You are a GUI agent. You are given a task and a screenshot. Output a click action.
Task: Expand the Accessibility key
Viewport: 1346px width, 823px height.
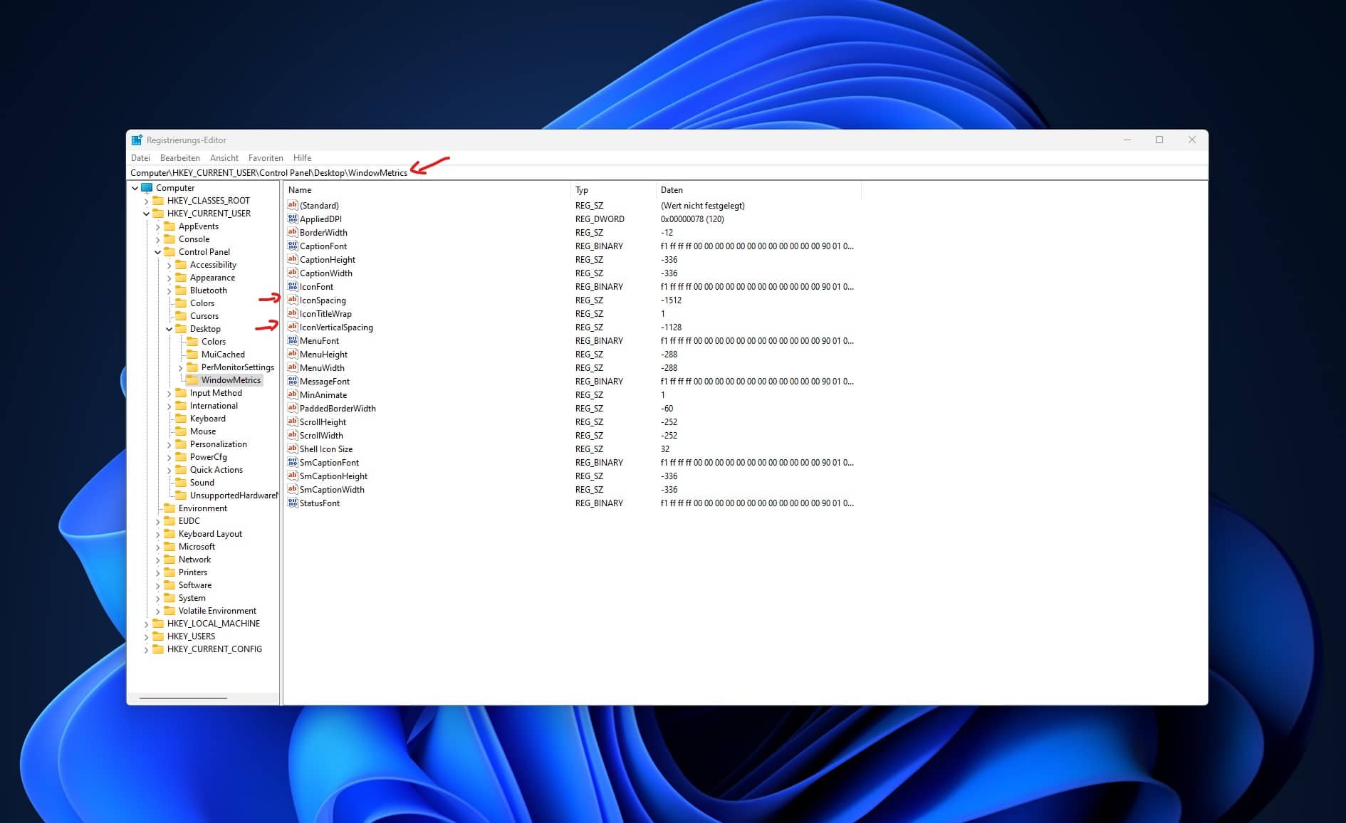169,266
